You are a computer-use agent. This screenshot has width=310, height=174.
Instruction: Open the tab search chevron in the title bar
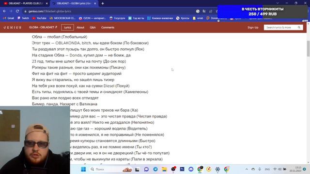click(278, 3)
